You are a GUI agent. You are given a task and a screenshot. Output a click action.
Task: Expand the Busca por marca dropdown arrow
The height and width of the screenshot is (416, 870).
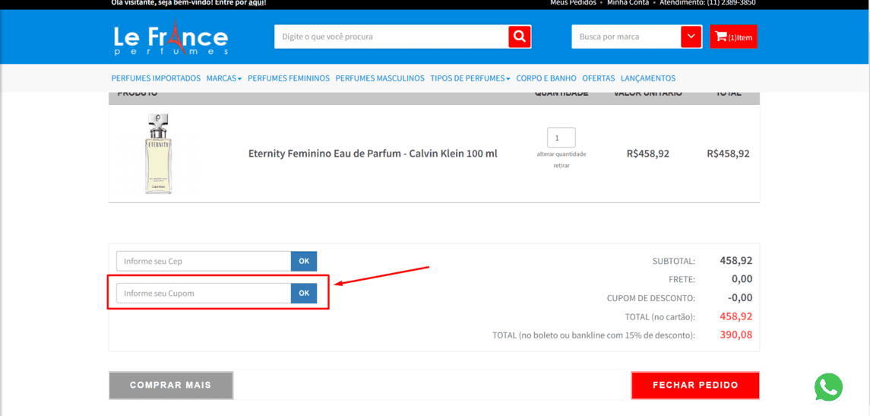(691, 37)
